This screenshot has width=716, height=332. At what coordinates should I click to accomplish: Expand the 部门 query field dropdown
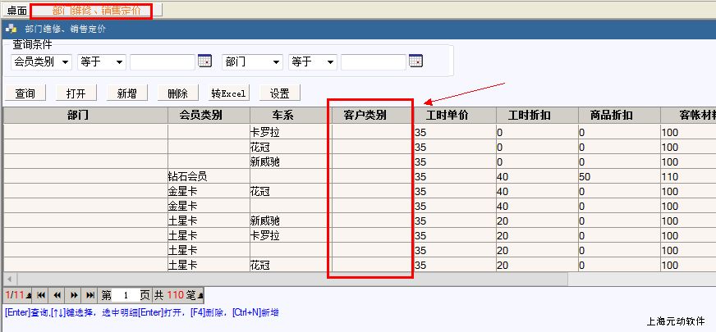click(x=277, y=62)
